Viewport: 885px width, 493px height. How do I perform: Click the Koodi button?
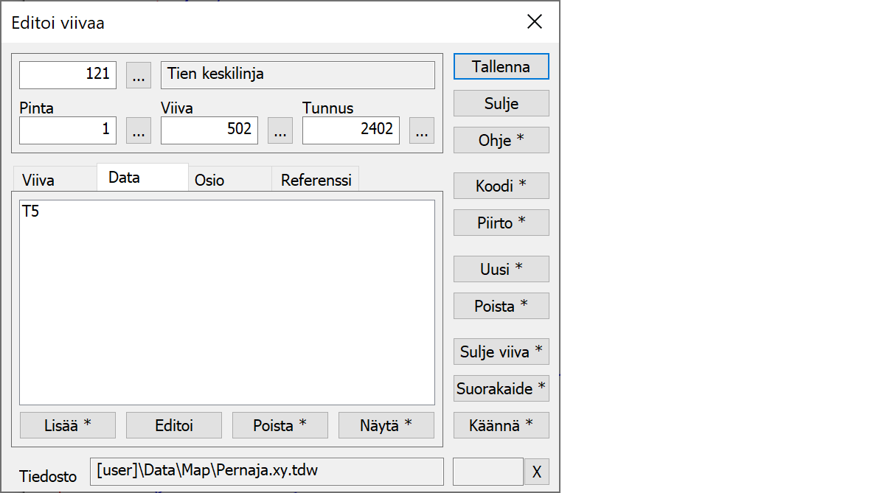[501, 186]
